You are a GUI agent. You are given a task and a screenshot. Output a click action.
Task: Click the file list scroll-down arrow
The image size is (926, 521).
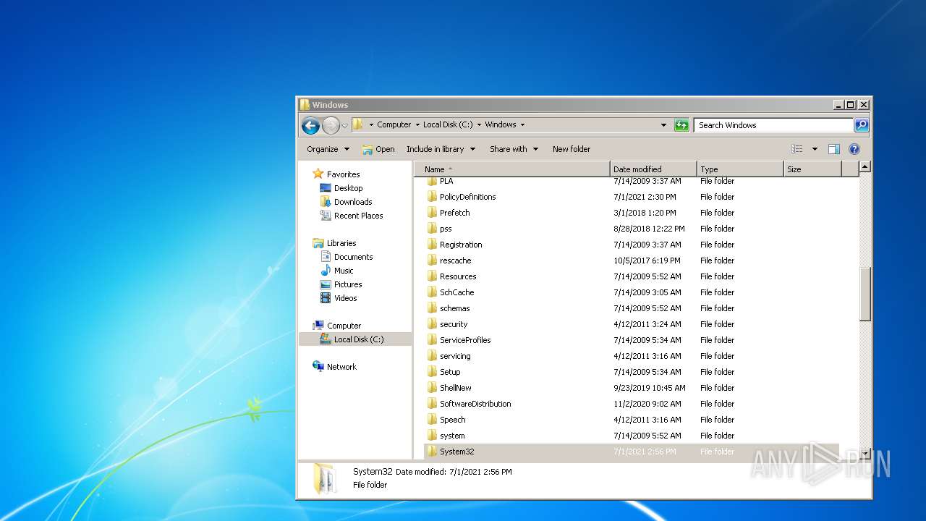point(865,454)
